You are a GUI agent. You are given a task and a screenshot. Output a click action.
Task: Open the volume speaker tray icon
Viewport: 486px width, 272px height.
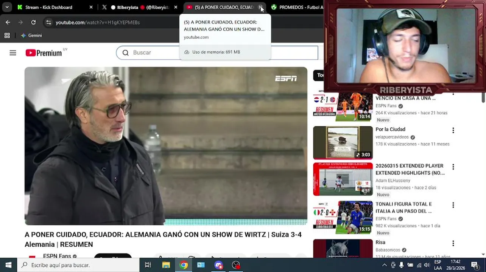[427, 265]
